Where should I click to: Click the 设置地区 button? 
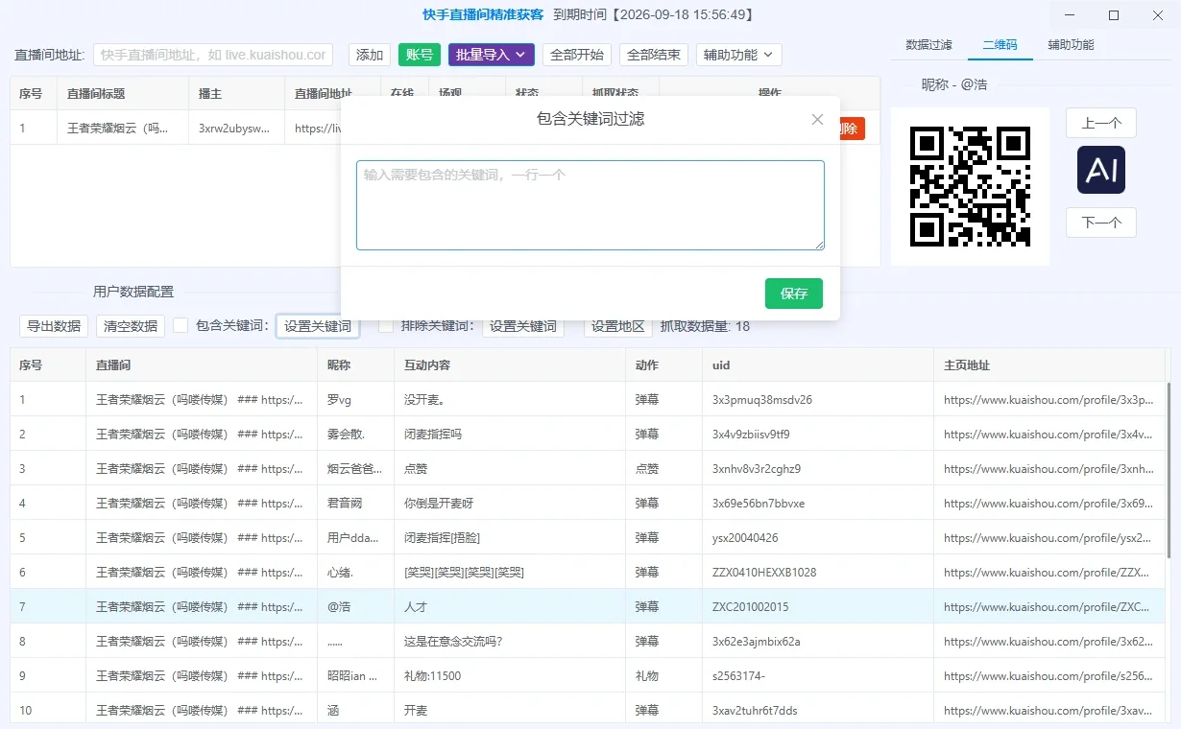618,326
